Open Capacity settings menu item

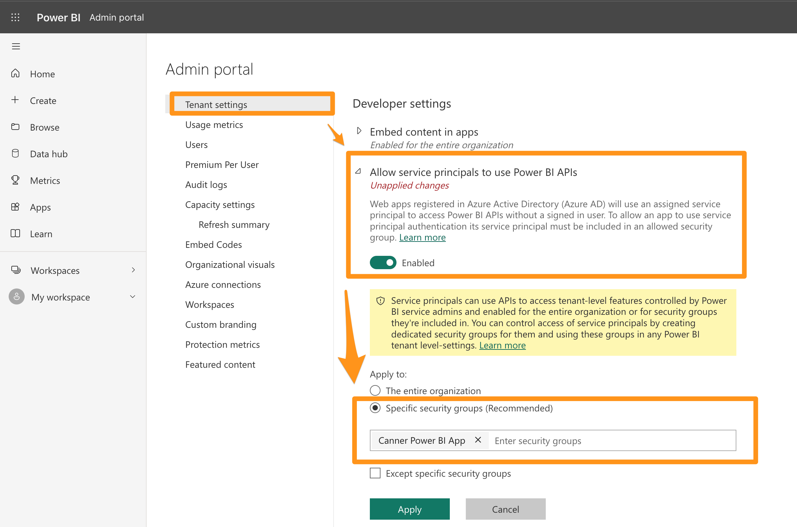click(220, 205)
